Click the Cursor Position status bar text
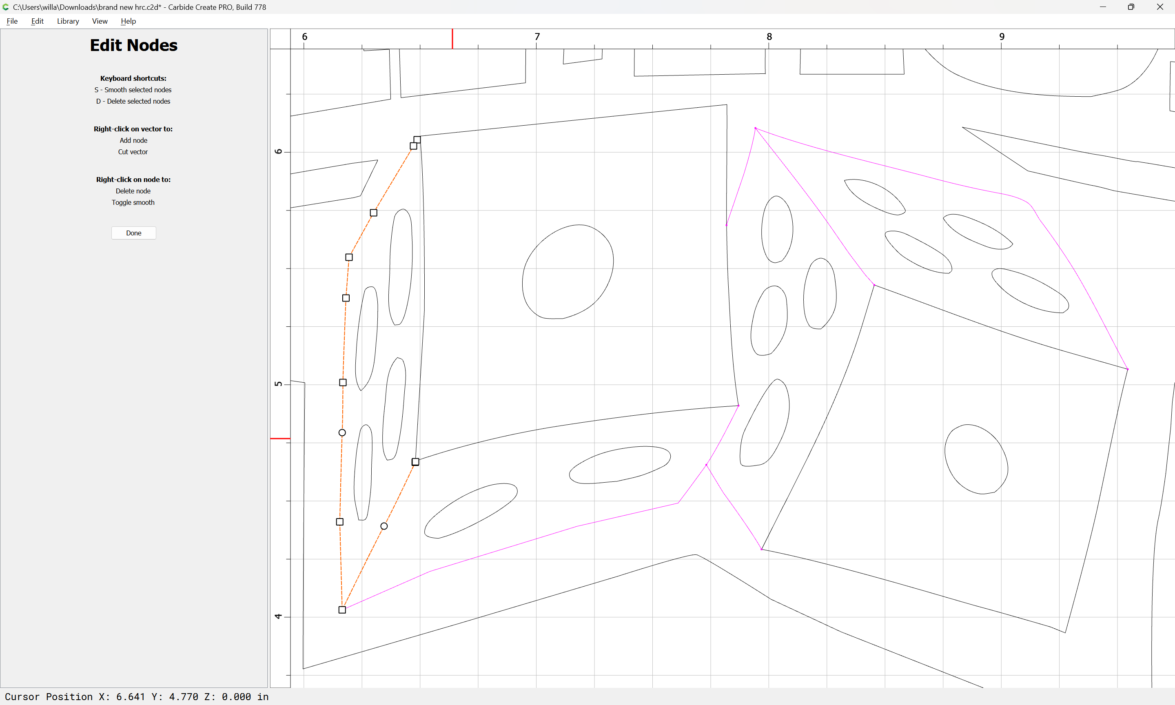 pos(137,696)
